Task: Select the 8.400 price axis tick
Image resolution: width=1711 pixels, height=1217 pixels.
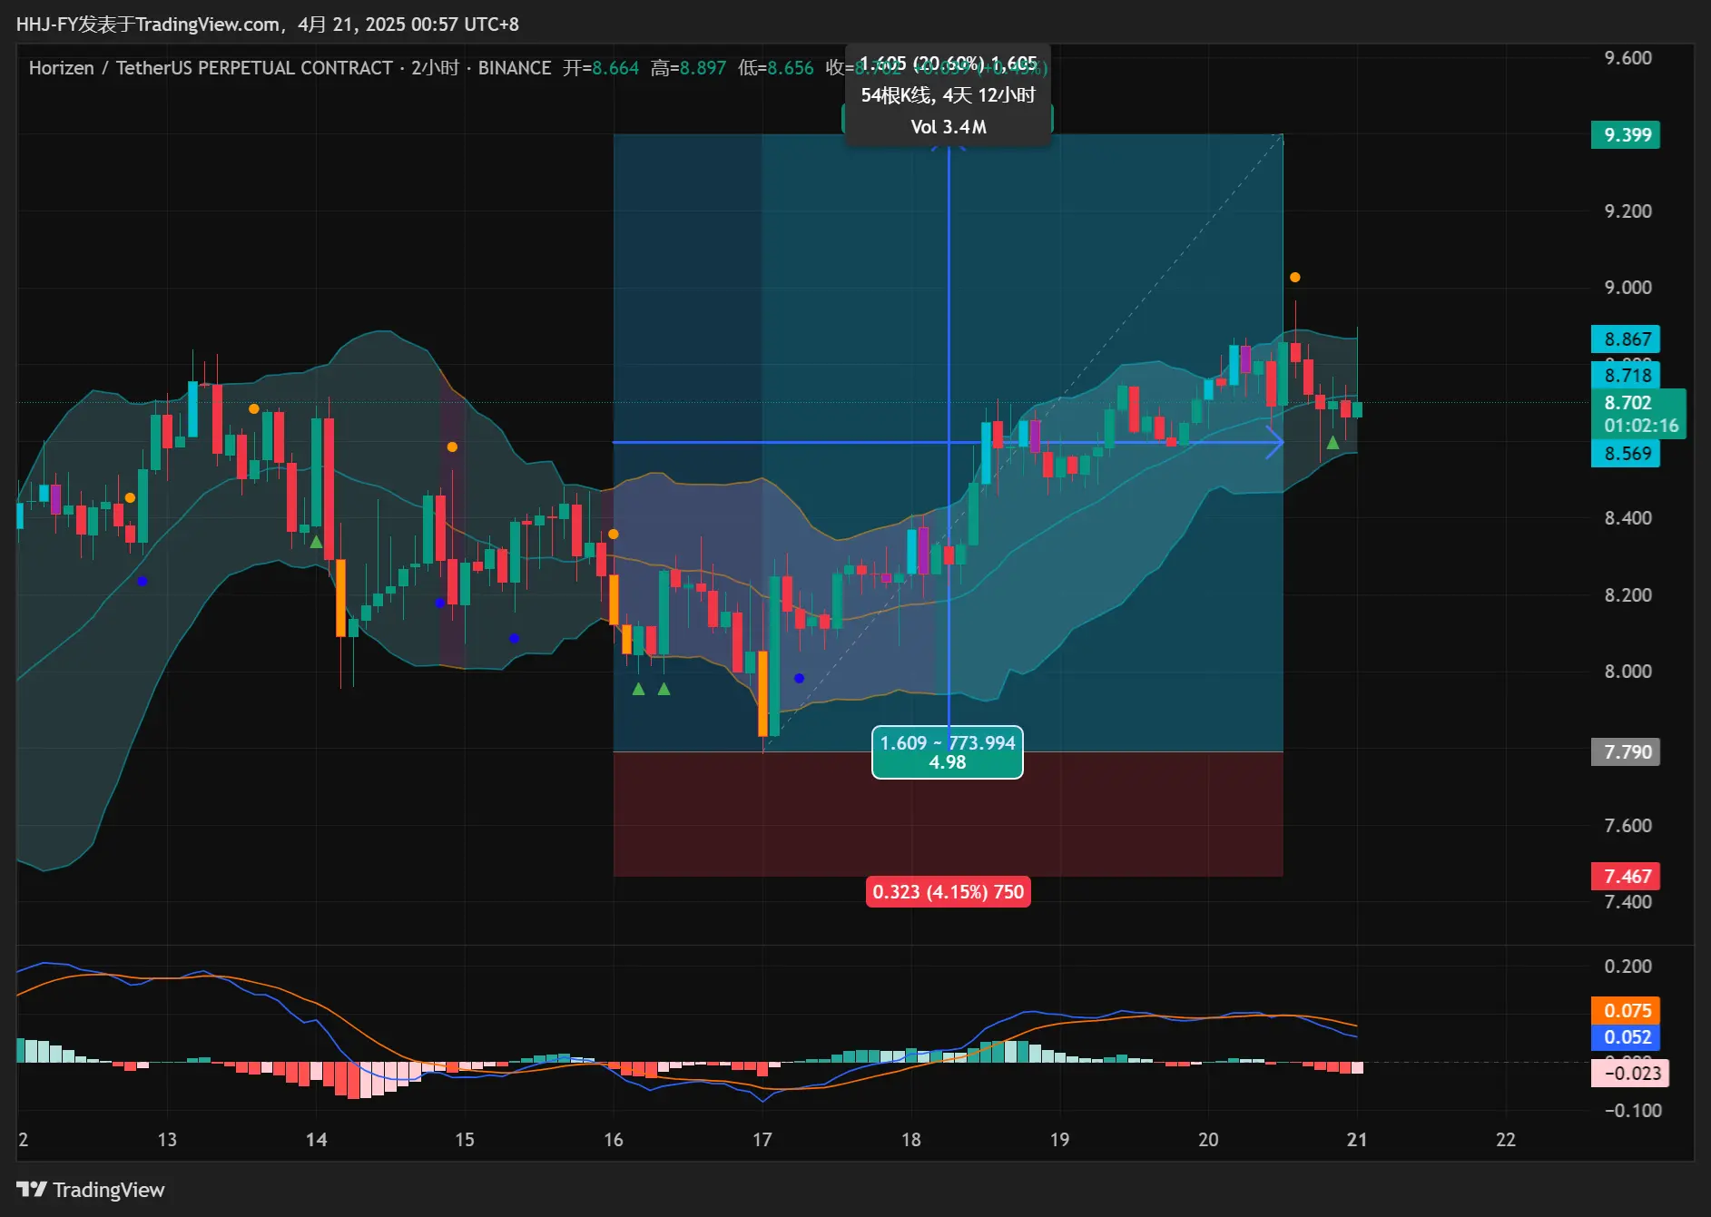Action: [1627, 518]
